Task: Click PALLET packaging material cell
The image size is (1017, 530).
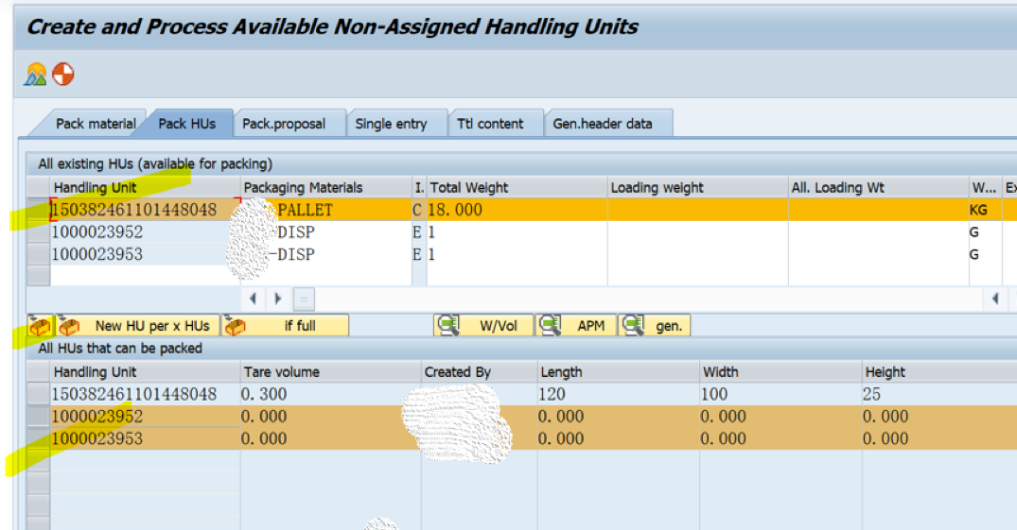Action: 326,210
